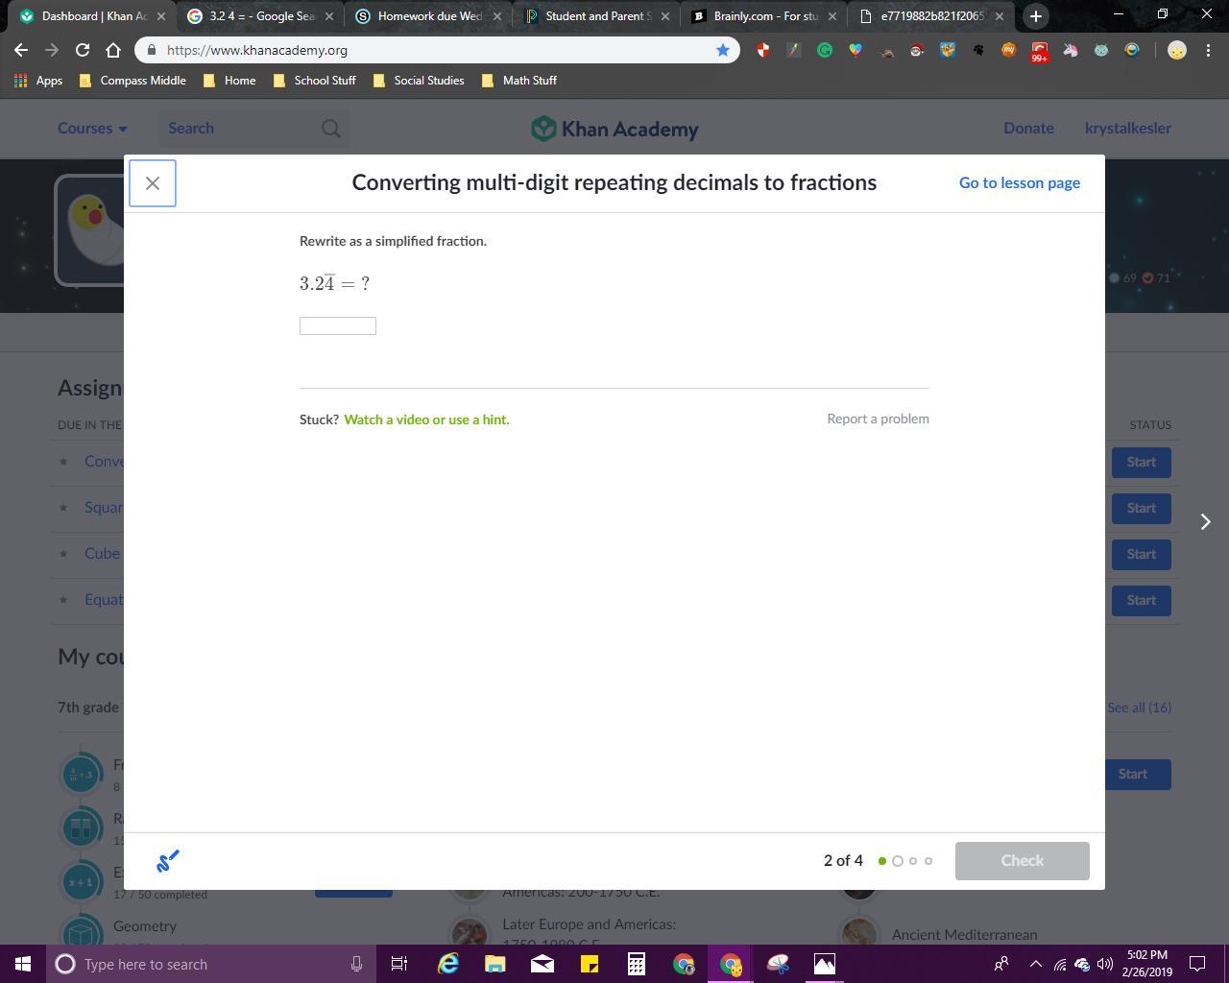Viewport: 1229px width, 983px height.
Task: Switch to the Brainly.com tab
Action: [x=763, y=16]
